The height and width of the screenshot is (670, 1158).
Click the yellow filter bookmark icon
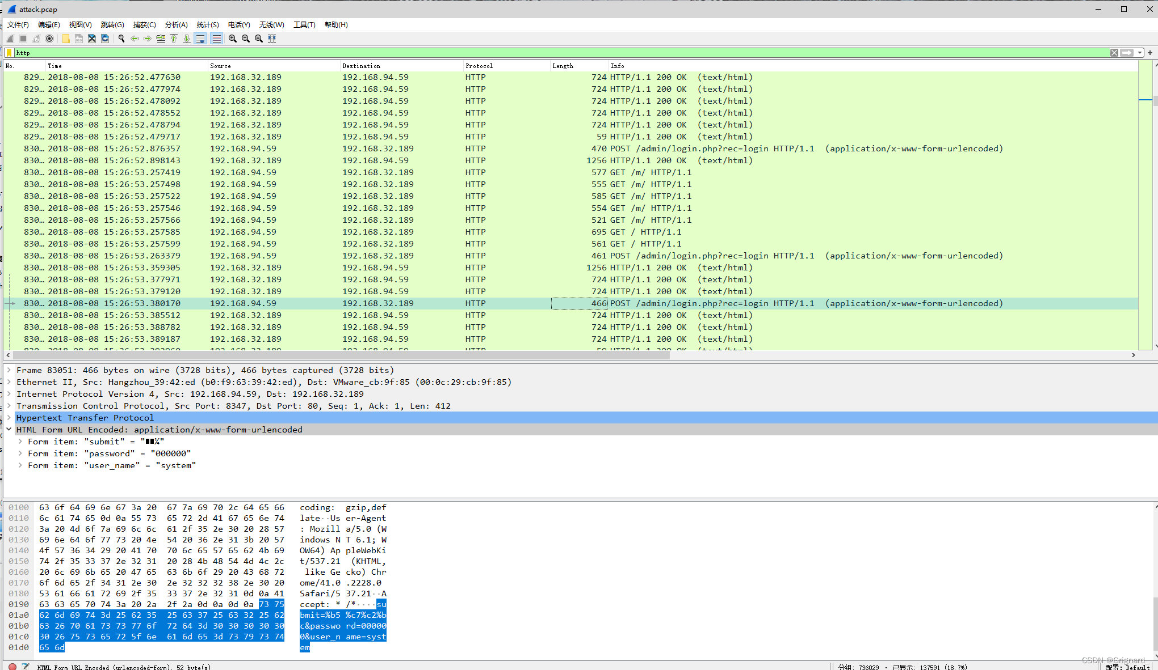click(x=9, y=53)
